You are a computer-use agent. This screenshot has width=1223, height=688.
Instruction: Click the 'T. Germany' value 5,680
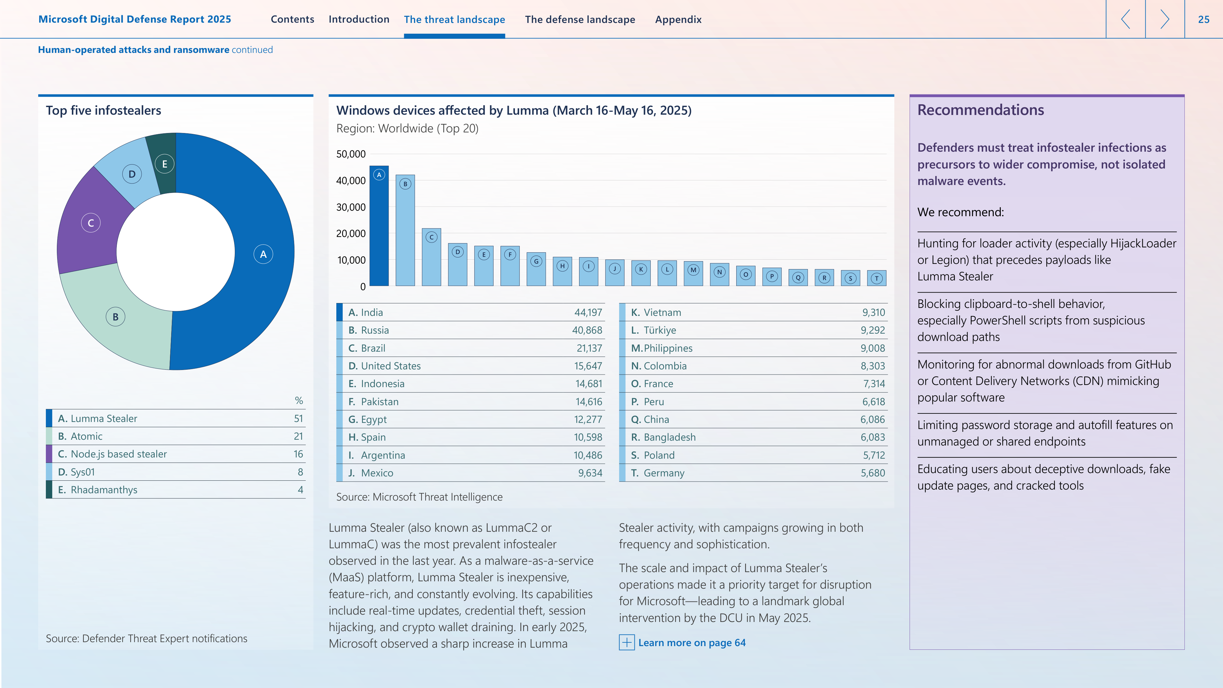(873, 473)
